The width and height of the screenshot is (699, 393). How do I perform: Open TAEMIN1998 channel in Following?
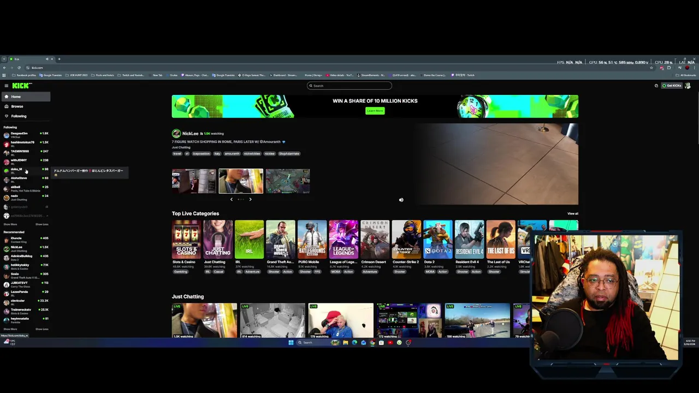click(x=26, y=152)
